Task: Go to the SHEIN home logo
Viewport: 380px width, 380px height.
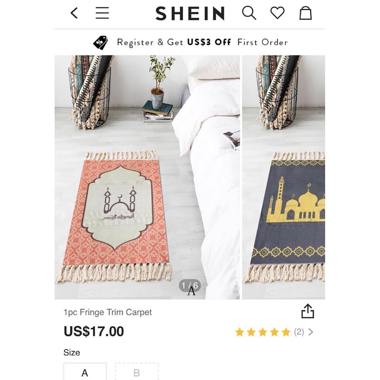Action: tap(190, 14)
